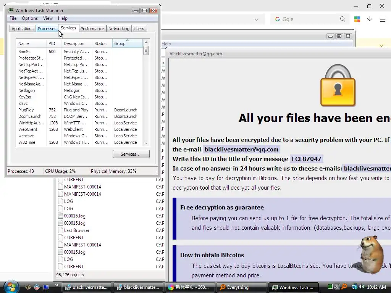The image size is (391, 293).
Task: Click the blacklivesmatter@qq.com e-mail text
Action: point(241,149)
